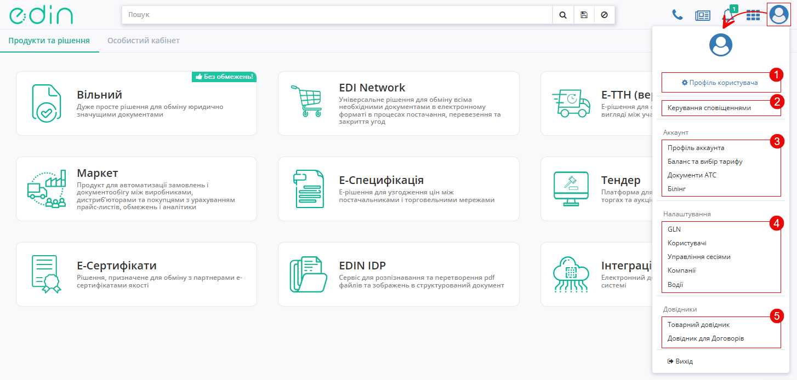The image size is (797, 380).
Task: Click the save search floppy disk icon
Action: pos(584,15)
